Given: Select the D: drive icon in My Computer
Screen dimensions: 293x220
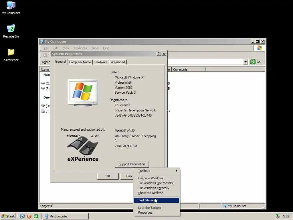Looking at the screenshot, I should [x=43, y=106].
